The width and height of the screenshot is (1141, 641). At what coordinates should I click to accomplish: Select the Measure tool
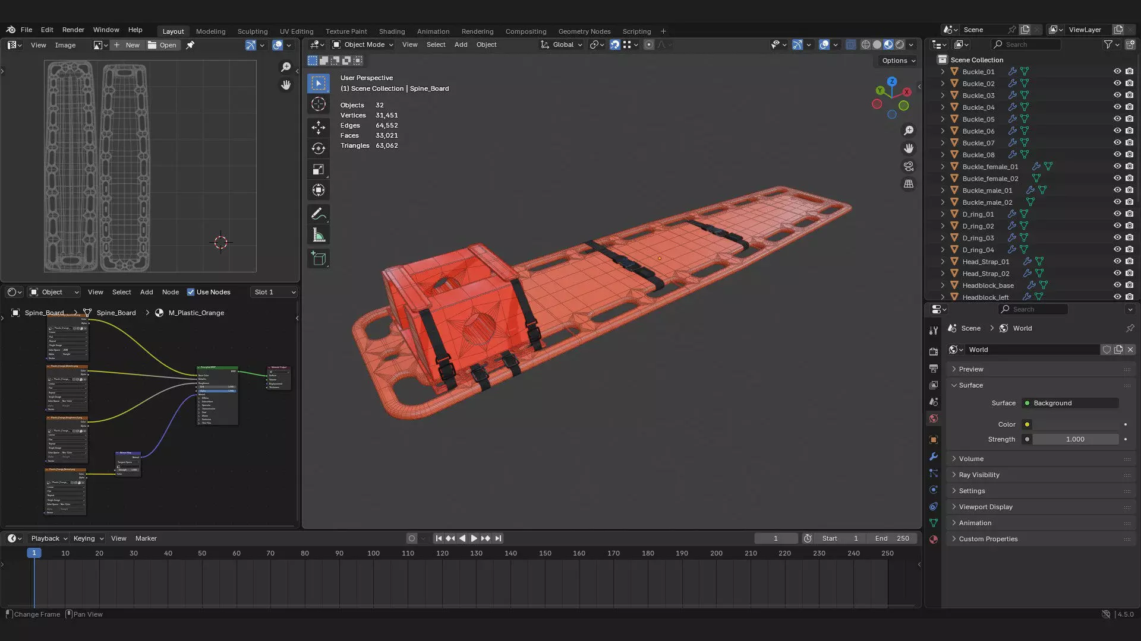pos(319,235)
